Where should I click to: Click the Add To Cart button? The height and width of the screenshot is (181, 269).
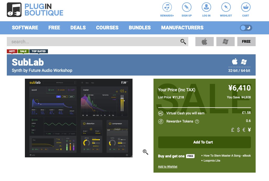click(205, 142)
